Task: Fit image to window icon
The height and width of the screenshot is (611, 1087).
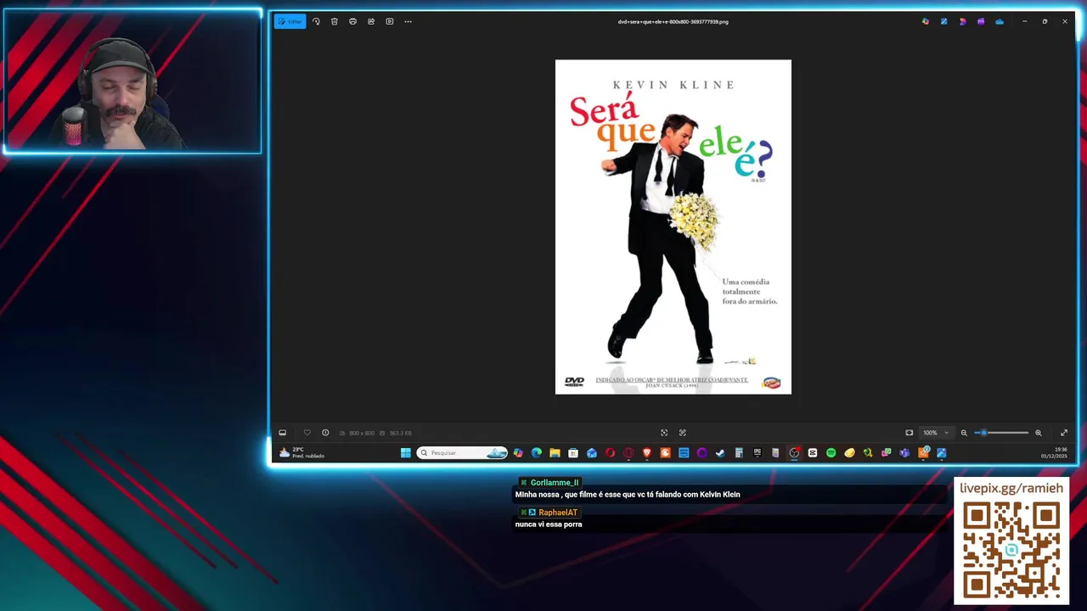Action: coord(910,433)
